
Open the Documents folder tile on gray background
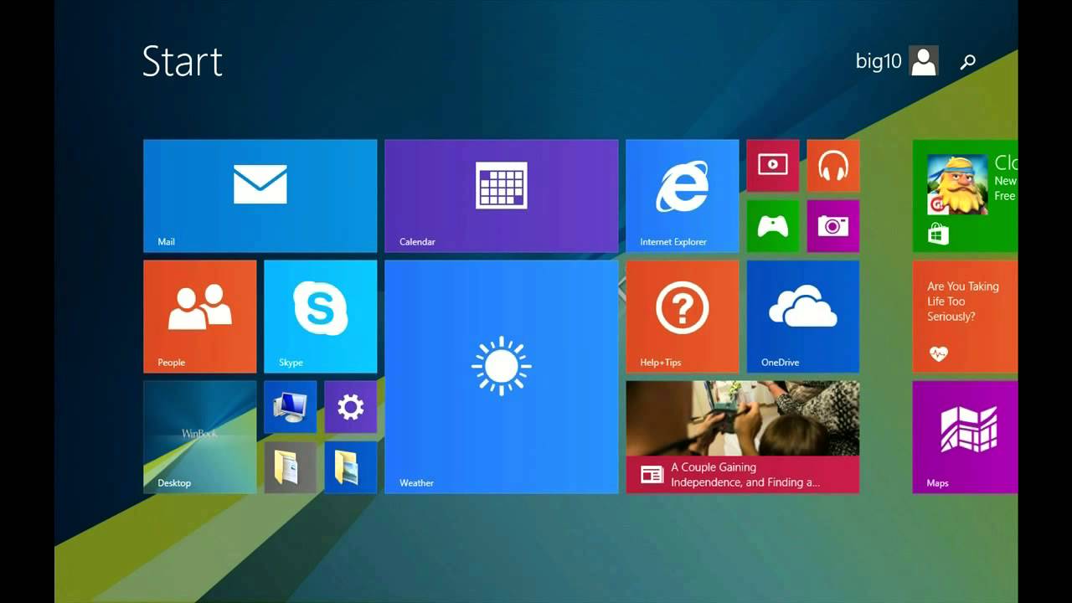290,467
